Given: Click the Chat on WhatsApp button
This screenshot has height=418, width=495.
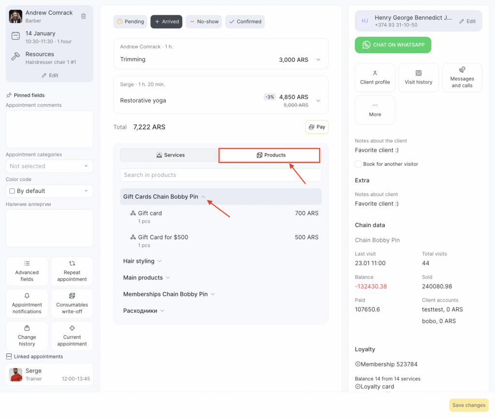Looking at the screenshot, I should [x=393, y=45].
